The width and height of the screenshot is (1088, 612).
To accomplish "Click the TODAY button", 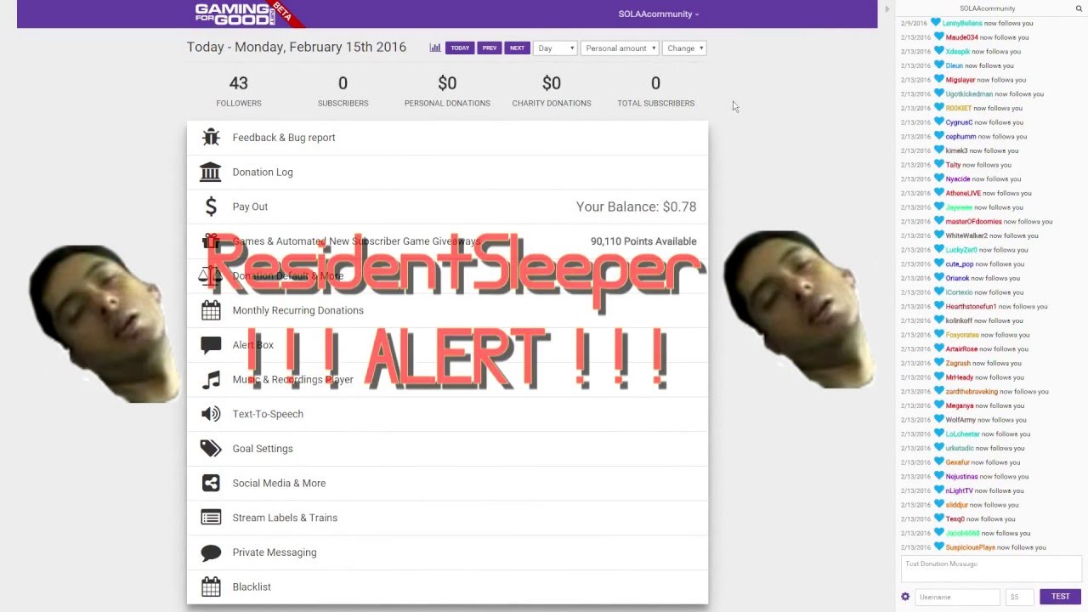I will (x=460, y=48).
